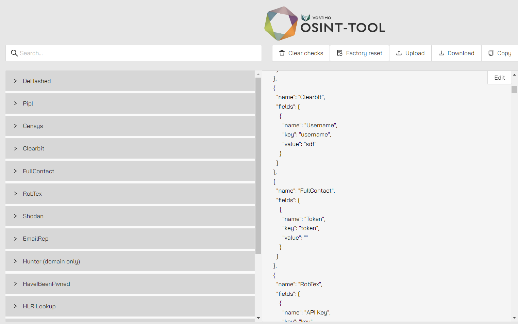Viewport: 518px width, 324px height.
Task: Click JSON line "key": "username"
Action: coord(307,134)
